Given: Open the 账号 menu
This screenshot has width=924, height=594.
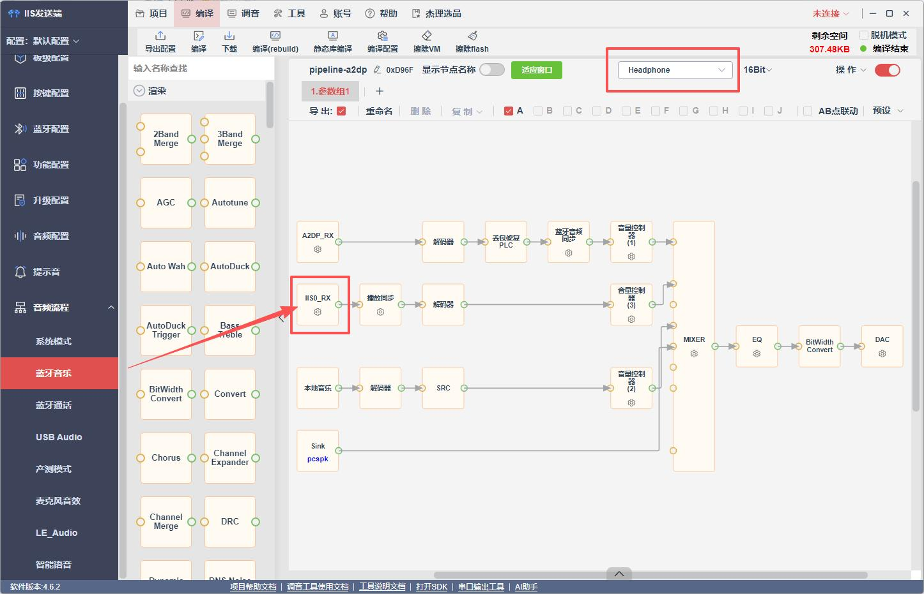Looking at the screenshot, I should pyautogui.click(x=335, y=13).
